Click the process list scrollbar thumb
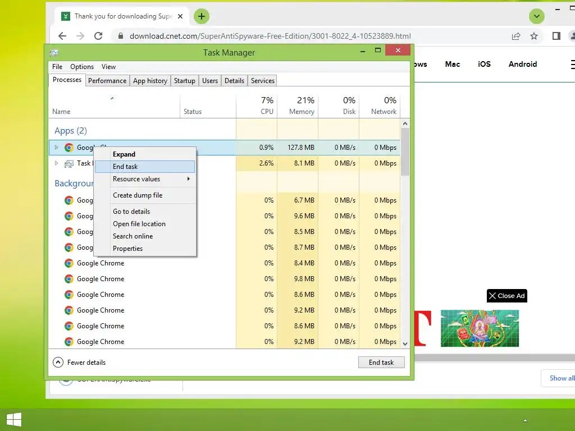Image resolution: width=575 pixels, height=431 pixels. pos(405,152)
